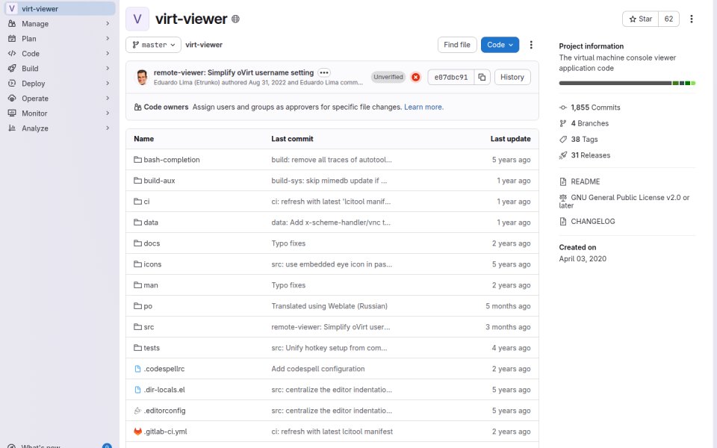Image resolution: width=717 pixels, height=448 pixels.
Task: Open the latest commit title link
Action: (234, 72)
